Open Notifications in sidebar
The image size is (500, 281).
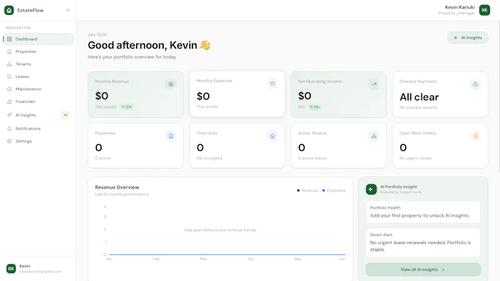point(38,128)
